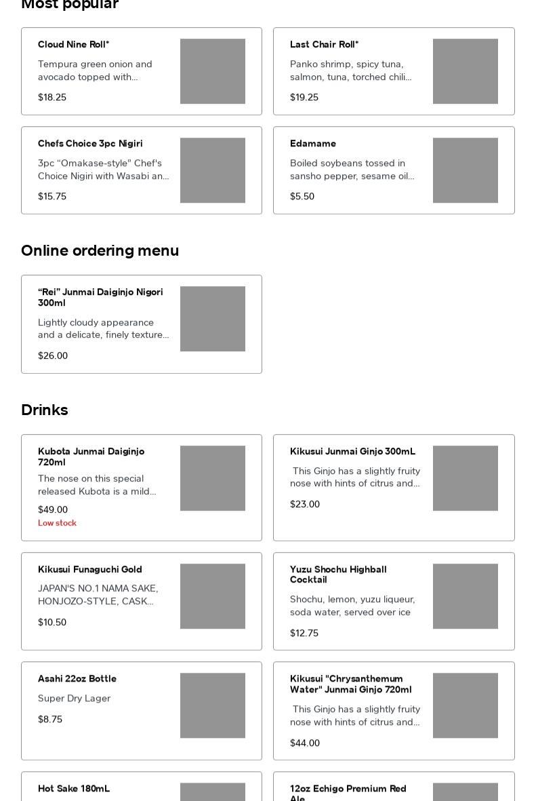
Task: Click the Cloud Nine Roll image thumbnail
Action: point(213,71)
